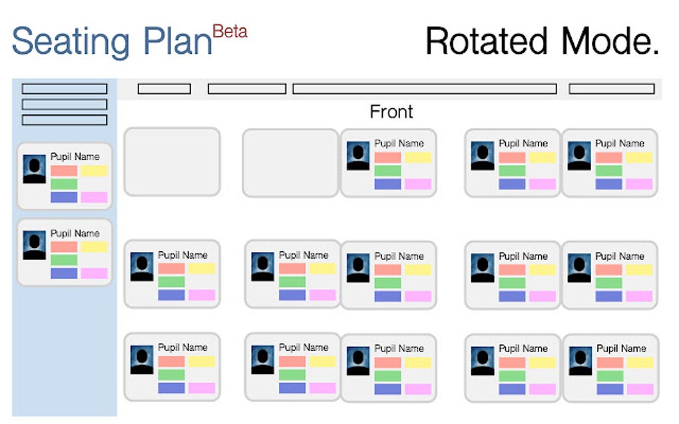The image size is (679, 424).
Task: Select the pupil photo on the bottom-right desk card
Action: (x=580, y=362)
